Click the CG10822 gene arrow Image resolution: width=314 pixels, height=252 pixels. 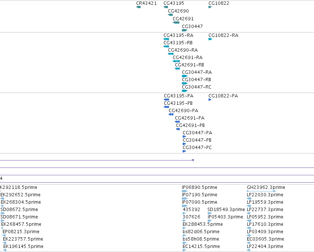click(210, 7)
